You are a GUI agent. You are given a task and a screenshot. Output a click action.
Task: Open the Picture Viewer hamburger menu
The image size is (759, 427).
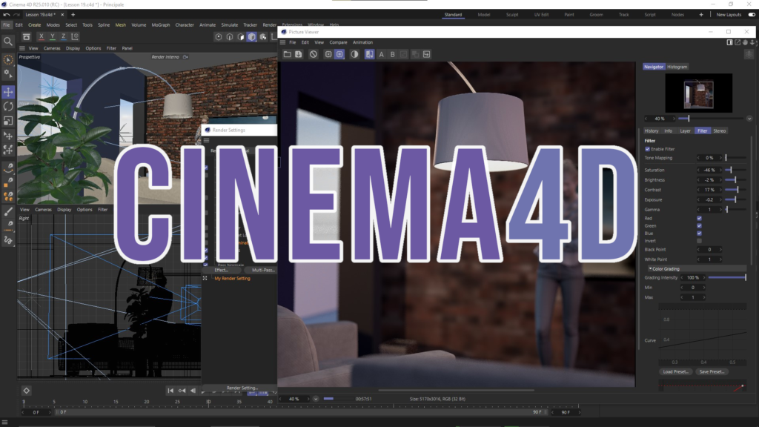[x=282, y=42]
